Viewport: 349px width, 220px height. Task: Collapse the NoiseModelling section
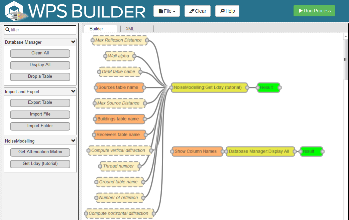(x=73, y=141)
